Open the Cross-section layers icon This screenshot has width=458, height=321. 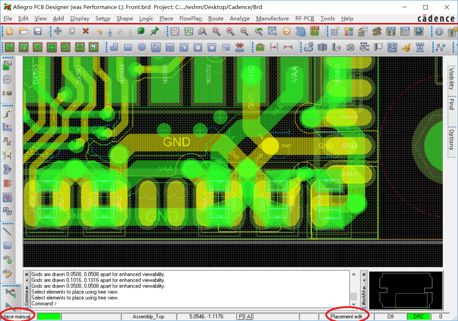(x=377, y=32)
